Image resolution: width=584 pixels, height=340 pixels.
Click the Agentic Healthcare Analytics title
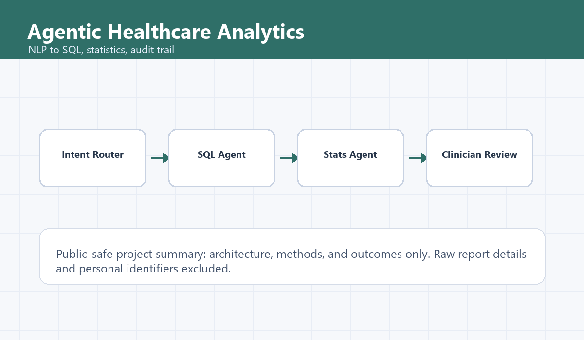[166, 32]
